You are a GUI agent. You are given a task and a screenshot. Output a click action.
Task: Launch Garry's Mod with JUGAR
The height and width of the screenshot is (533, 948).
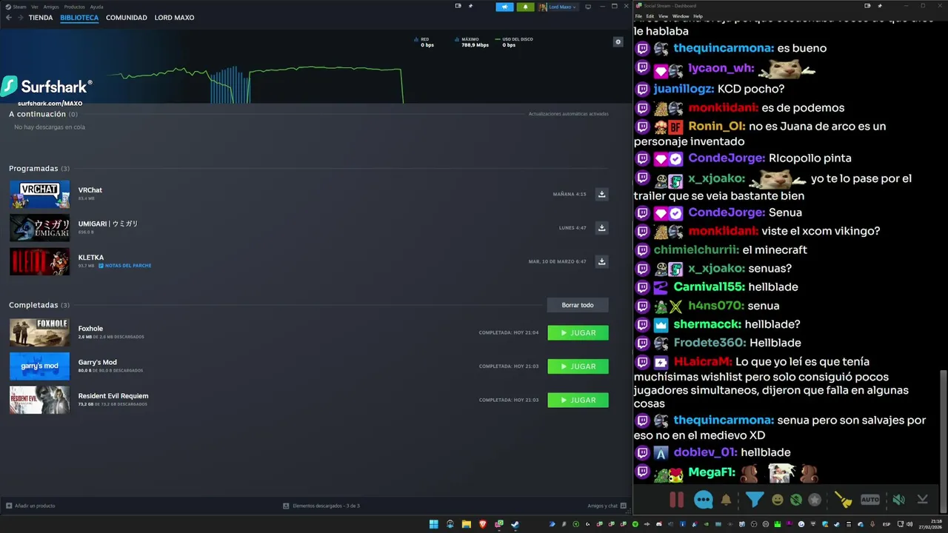pos(578,366)
